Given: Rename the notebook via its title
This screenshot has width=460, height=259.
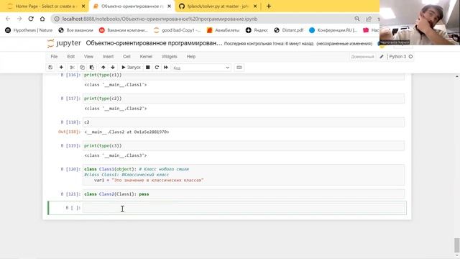Looking at the screenshot, I should (x=154, y=43).
